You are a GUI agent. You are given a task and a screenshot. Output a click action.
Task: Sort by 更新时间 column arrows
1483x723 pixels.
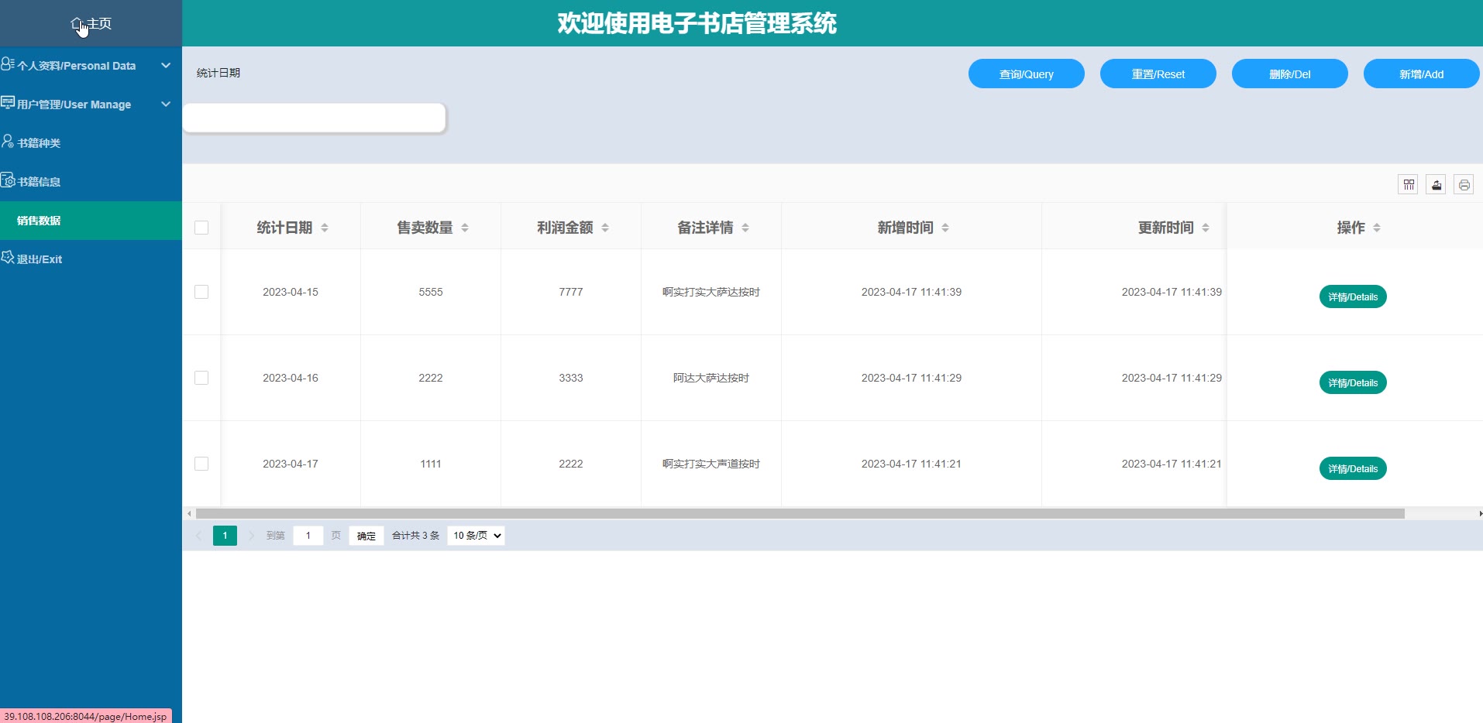1206,228
